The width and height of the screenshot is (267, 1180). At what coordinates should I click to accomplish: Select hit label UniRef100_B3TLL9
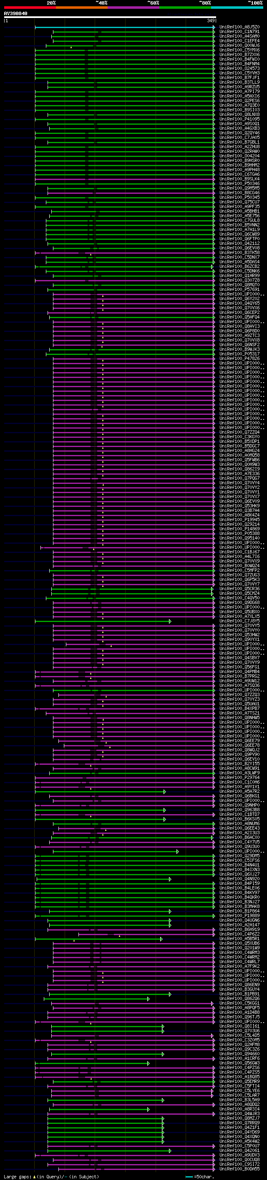click(x=239, y=82)
